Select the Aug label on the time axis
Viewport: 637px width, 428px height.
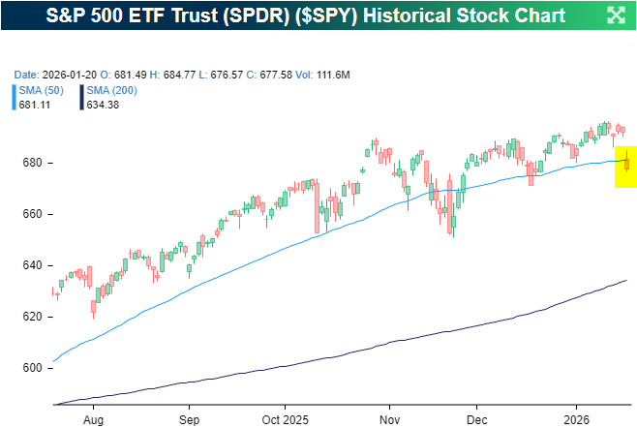[x=94, y=422]
